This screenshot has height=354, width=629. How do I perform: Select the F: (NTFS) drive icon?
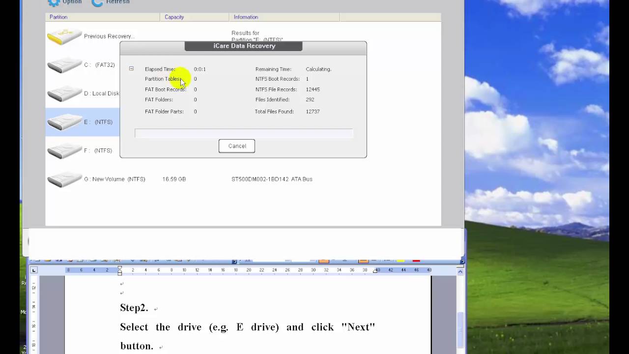tap(64, 150)
